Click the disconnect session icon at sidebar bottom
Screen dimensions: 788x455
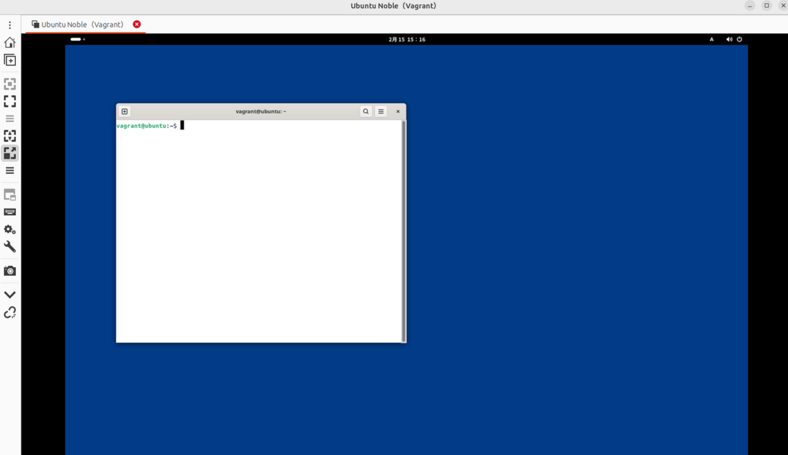coord(10,313)
